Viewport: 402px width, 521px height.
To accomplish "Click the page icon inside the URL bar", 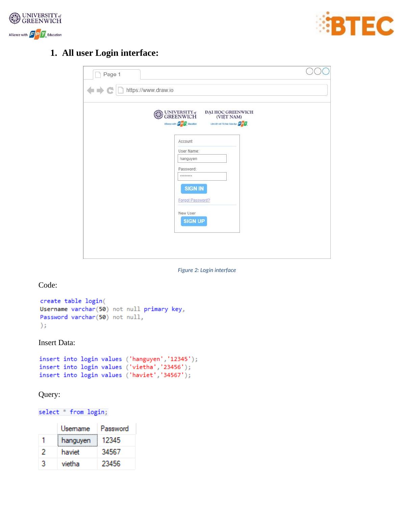I will coord(121,90).
